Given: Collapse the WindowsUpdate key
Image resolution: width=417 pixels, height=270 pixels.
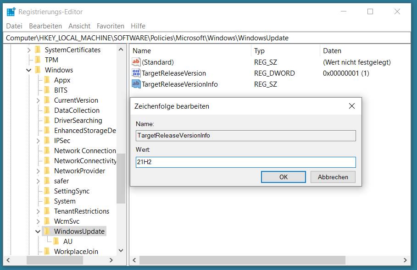Looking at the screenshot, I should coord(38,231).
